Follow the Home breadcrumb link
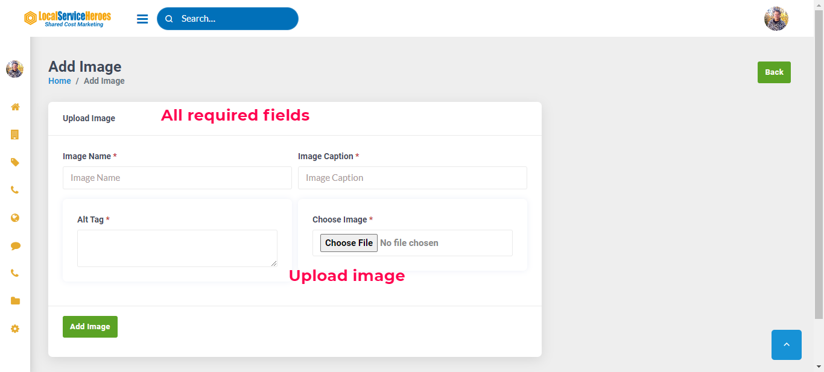This screenshot has height=372, width=824. (x=60, y=81)
